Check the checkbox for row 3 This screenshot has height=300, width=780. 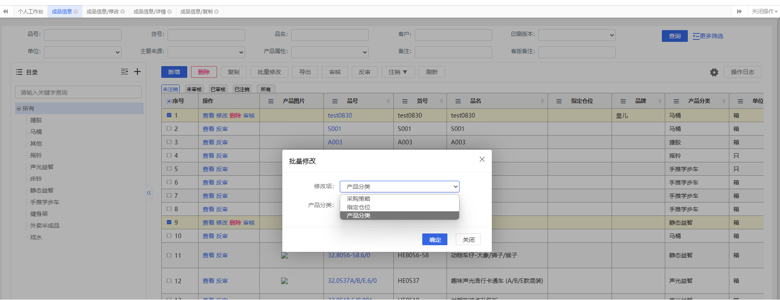(169, 142)
